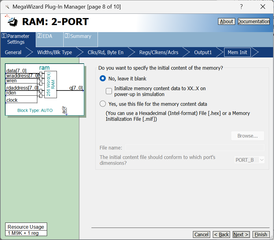Click the clock port label
Screen dimensions: 274x240
12,100
